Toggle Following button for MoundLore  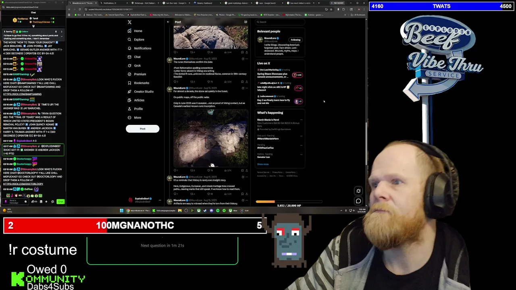(x=295, y=40)
